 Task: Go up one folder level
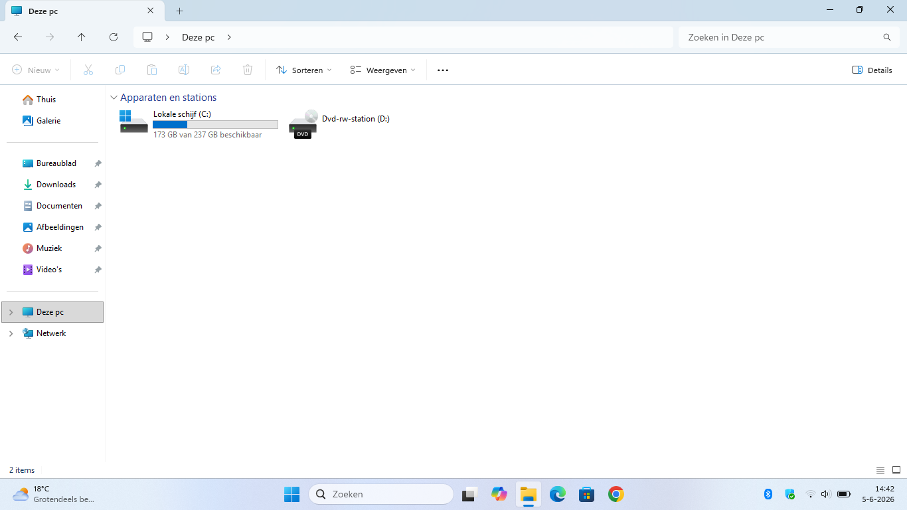[82, 37]
